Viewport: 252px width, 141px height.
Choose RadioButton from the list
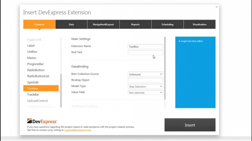click(x=36, y=70)
